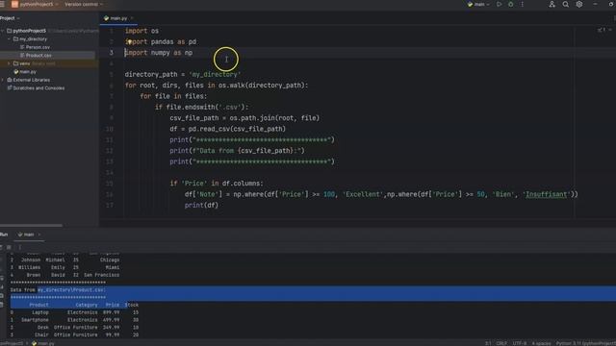Open IDE settings gear
616x346 pixels.
coord(579,4)
